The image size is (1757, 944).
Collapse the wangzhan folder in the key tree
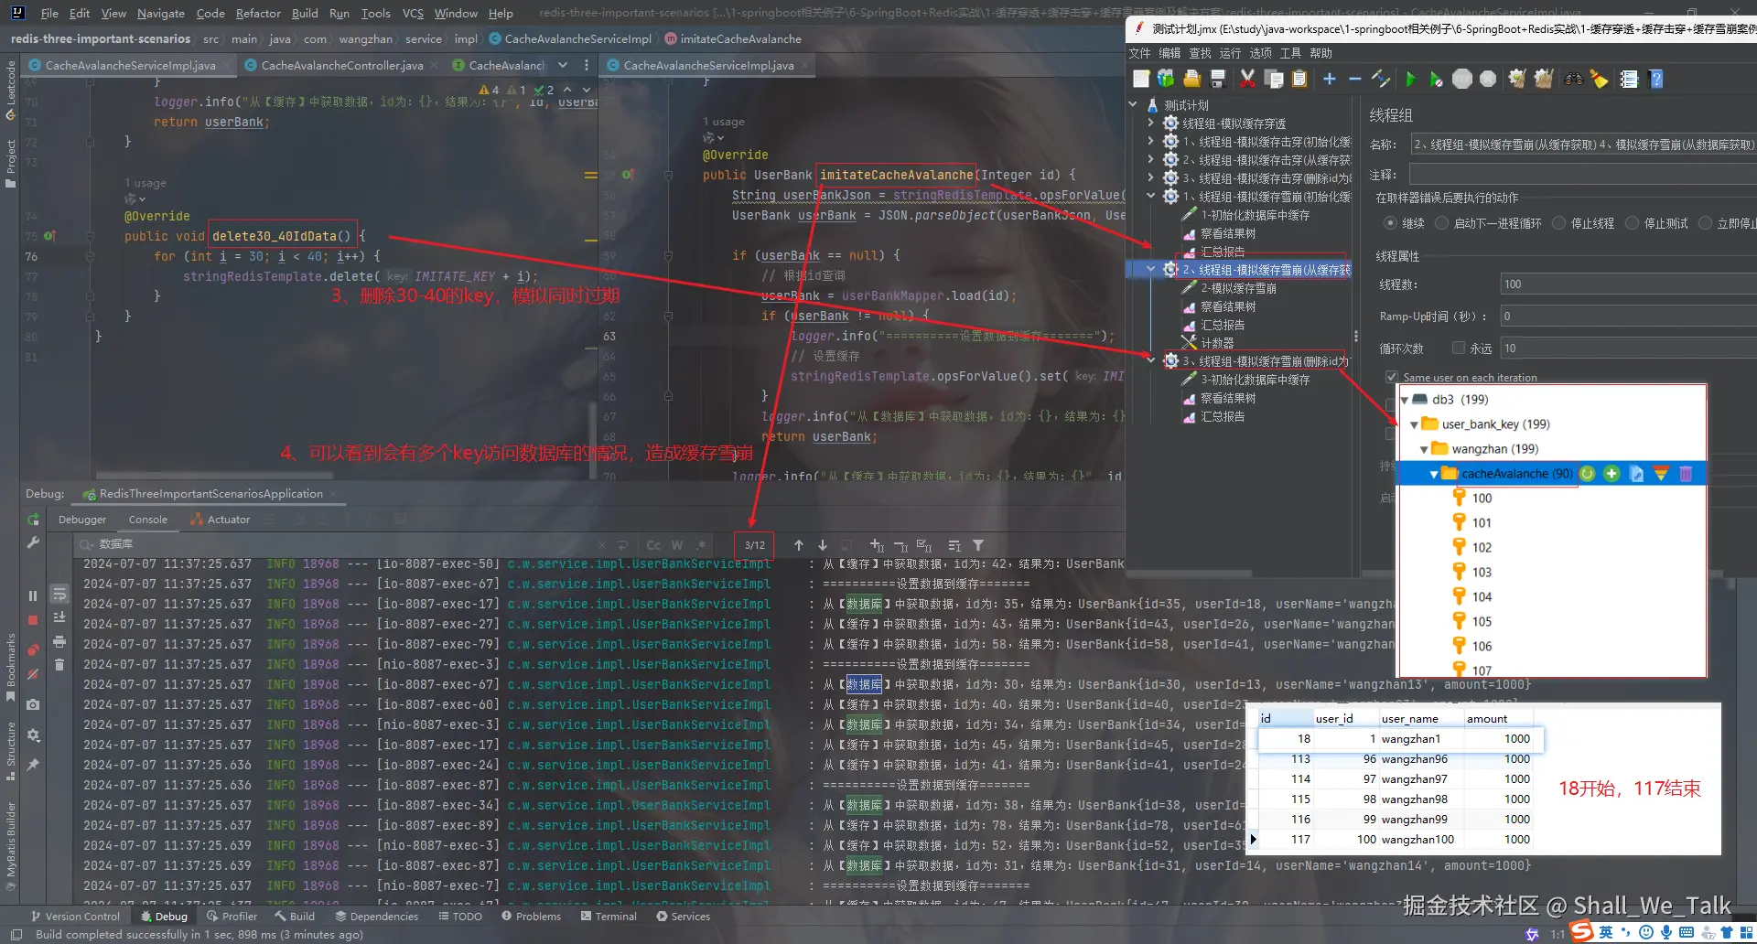point(1423,448)
